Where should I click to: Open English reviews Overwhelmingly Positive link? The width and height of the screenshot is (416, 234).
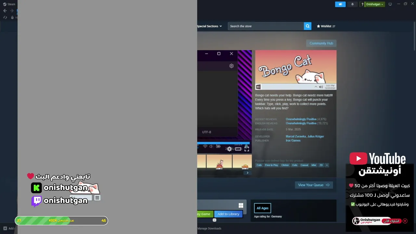point(301,123)
